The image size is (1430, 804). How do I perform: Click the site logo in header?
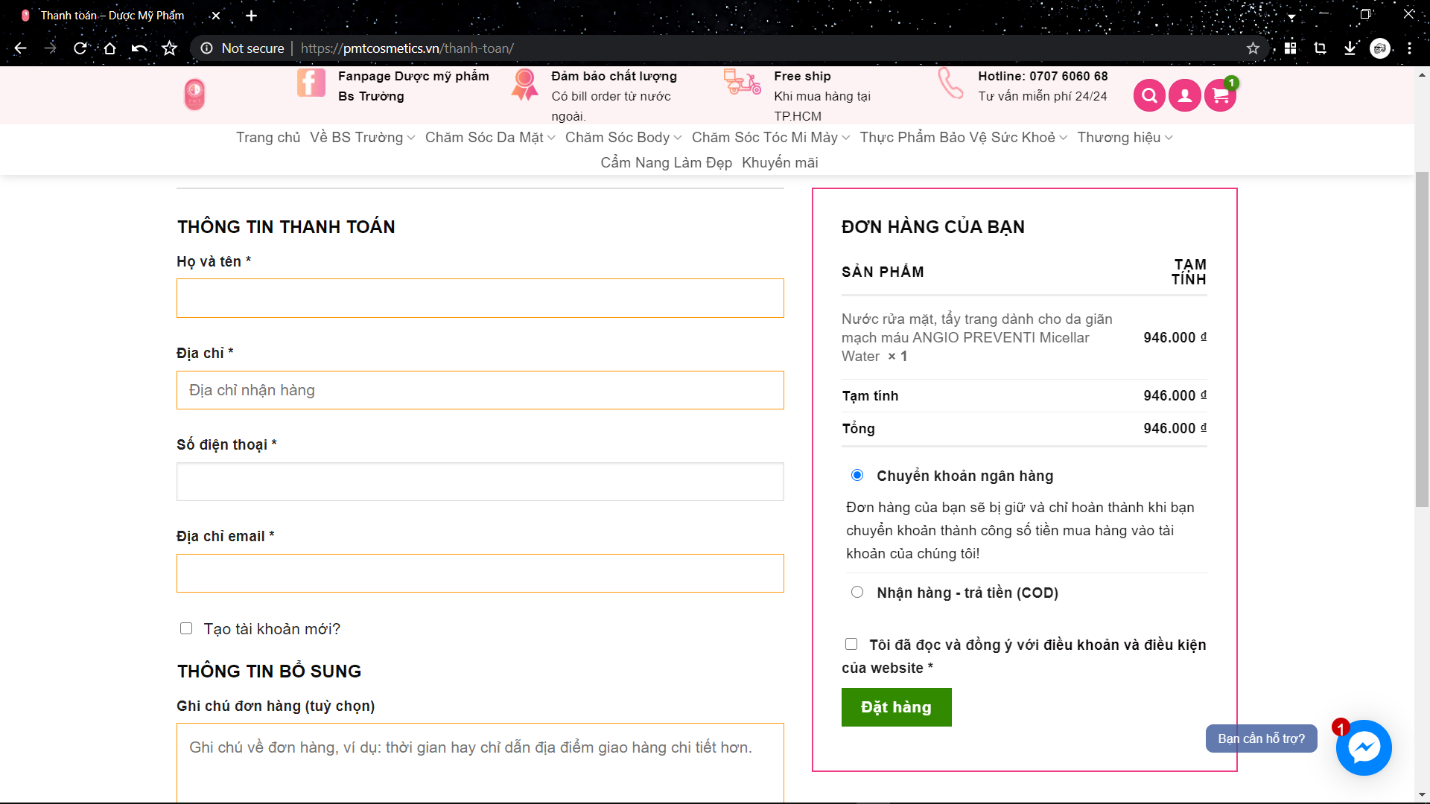pos(194,95)
